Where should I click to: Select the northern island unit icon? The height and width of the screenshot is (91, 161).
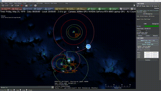(x=74, y=32)
